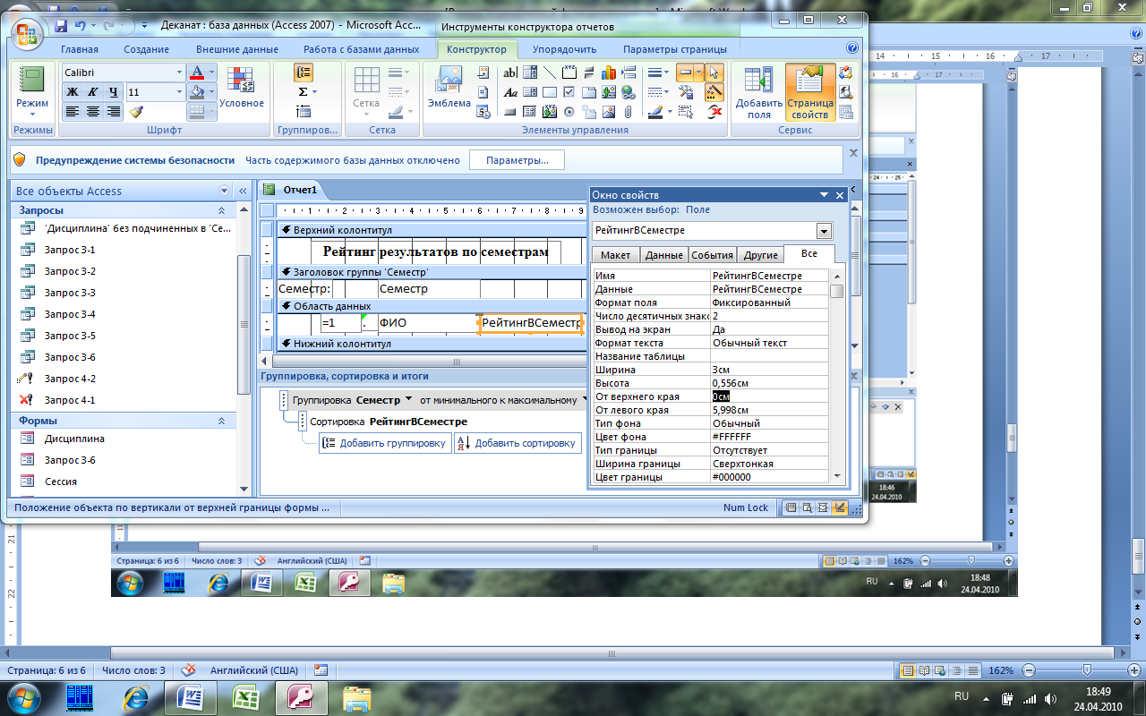1146x716 pixels.
Task: Click the Ширина 3см property value
Action: pyautogui.click(x=770, y=370)
